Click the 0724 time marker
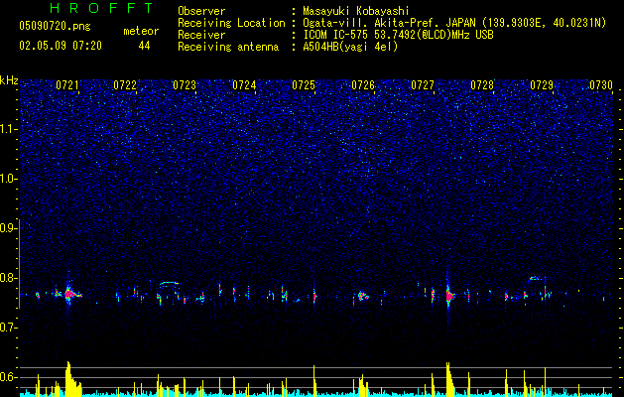 (x=244, y=85)
